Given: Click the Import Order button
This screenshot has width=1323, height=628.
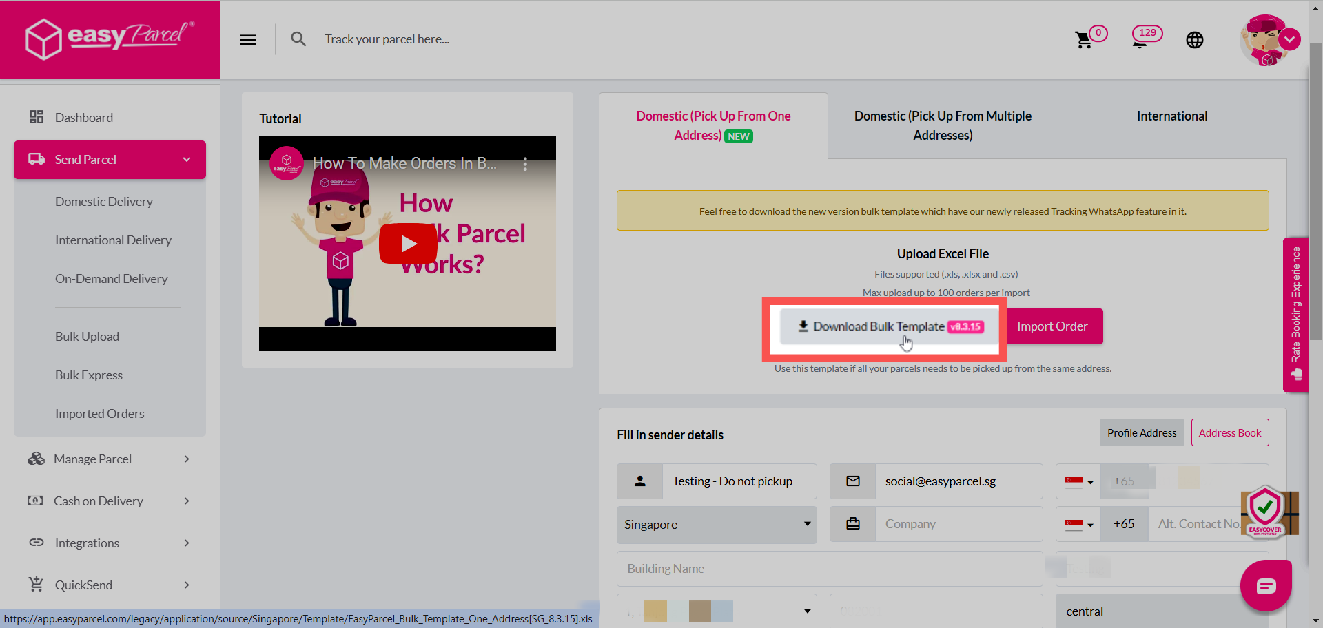Looking at the screenshot, I should coord(1052,326).
